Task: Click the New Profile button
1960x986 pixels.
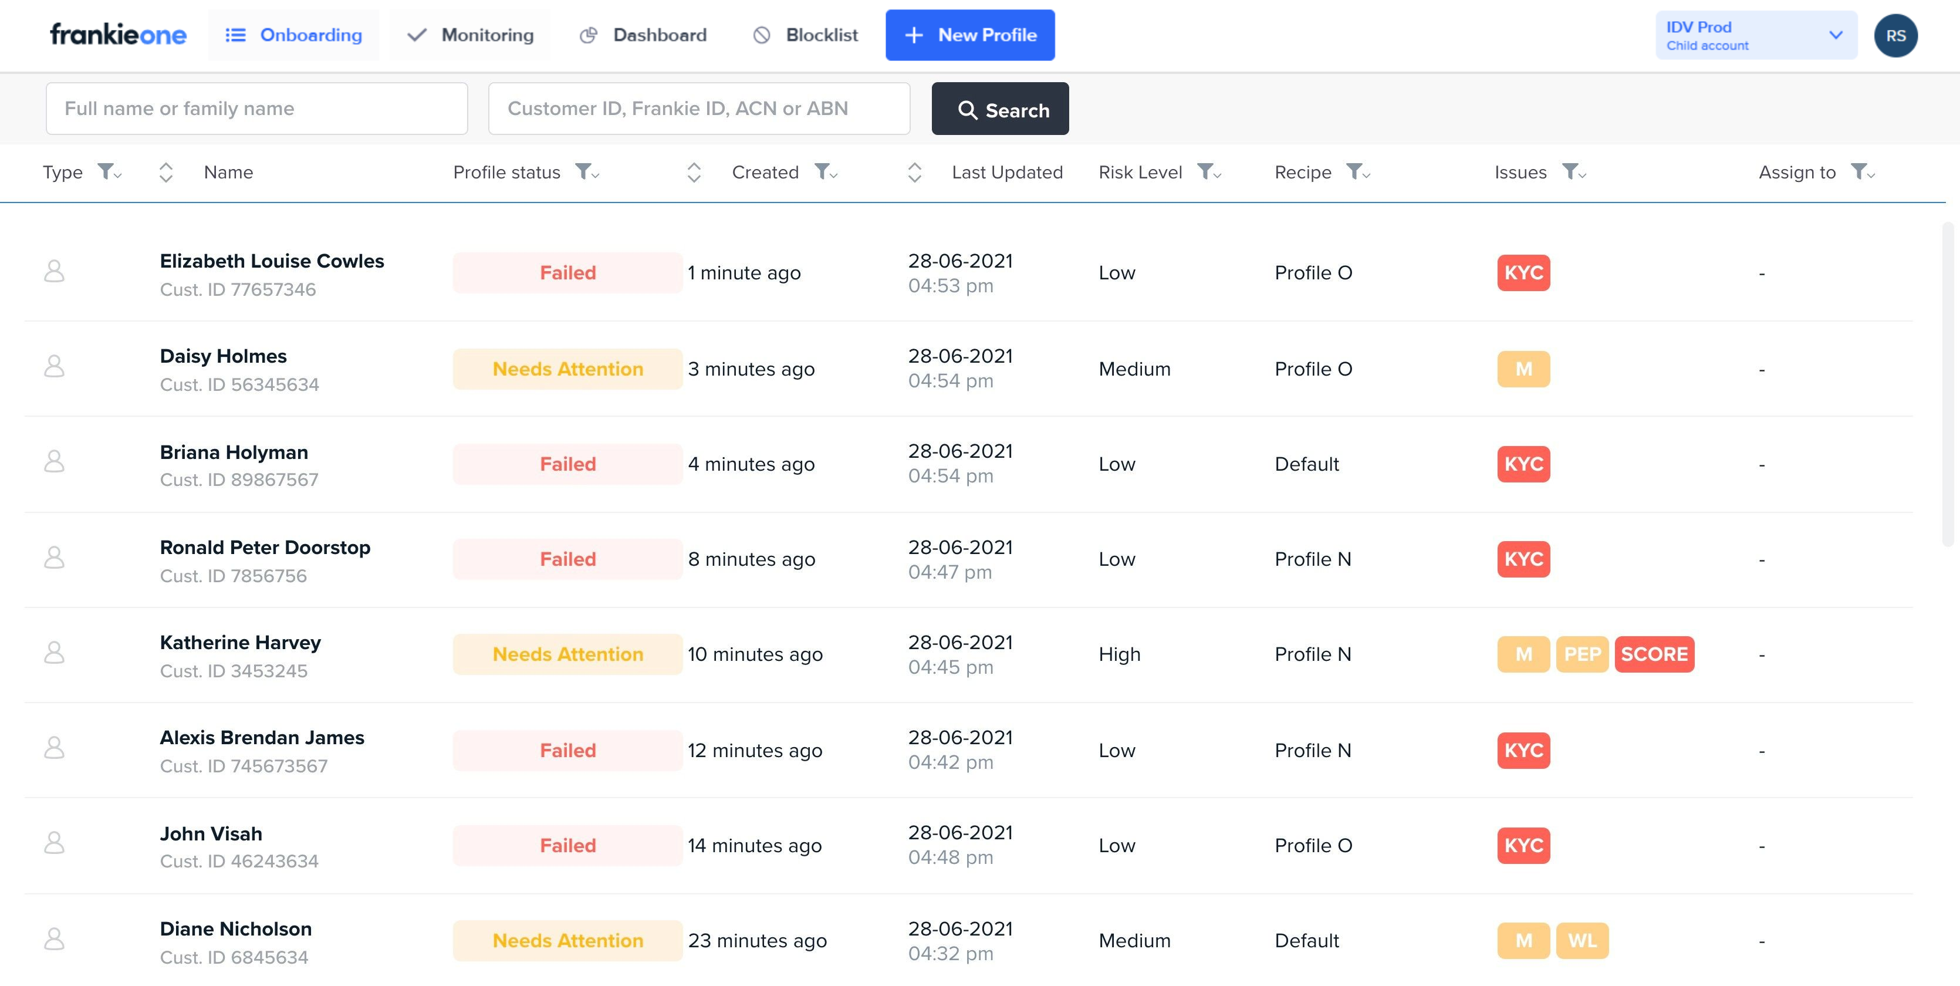Action: tap(970, 35)
